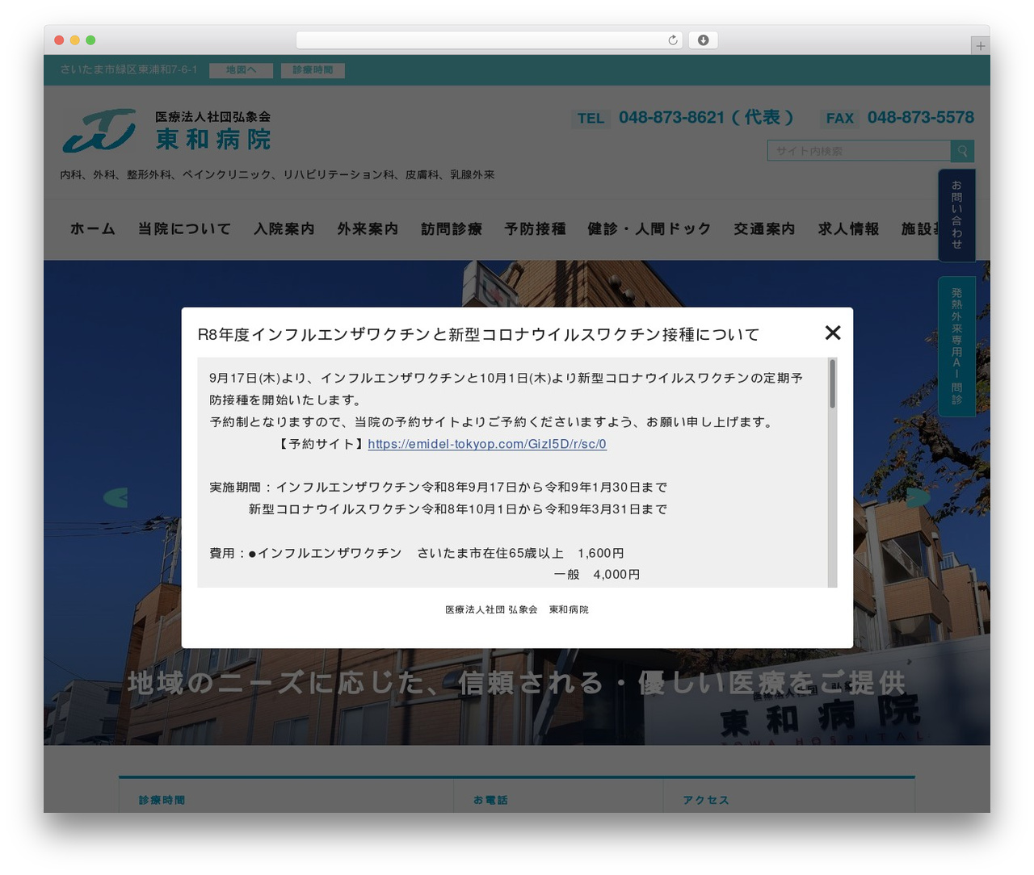1034x875 pixels.
Task: Close the vaccine notice popup
Action: click(833, 333)
